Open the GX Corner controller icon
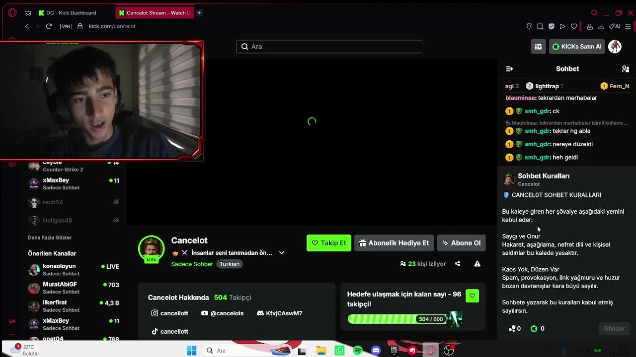This screenshot has width=636, height=357. pos(28,13)
